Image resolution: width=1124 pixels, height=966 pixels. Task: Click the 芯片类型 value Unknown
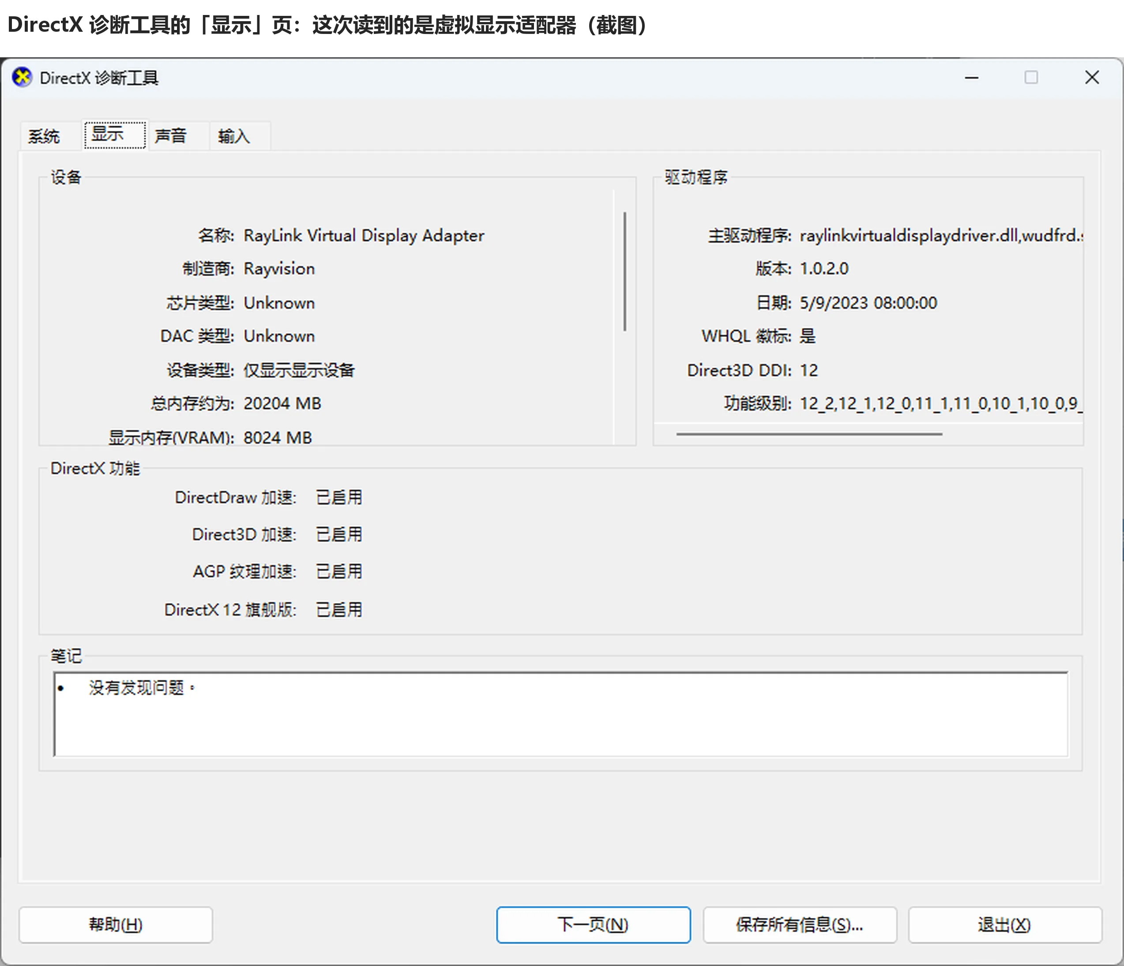tap(279, 303)
